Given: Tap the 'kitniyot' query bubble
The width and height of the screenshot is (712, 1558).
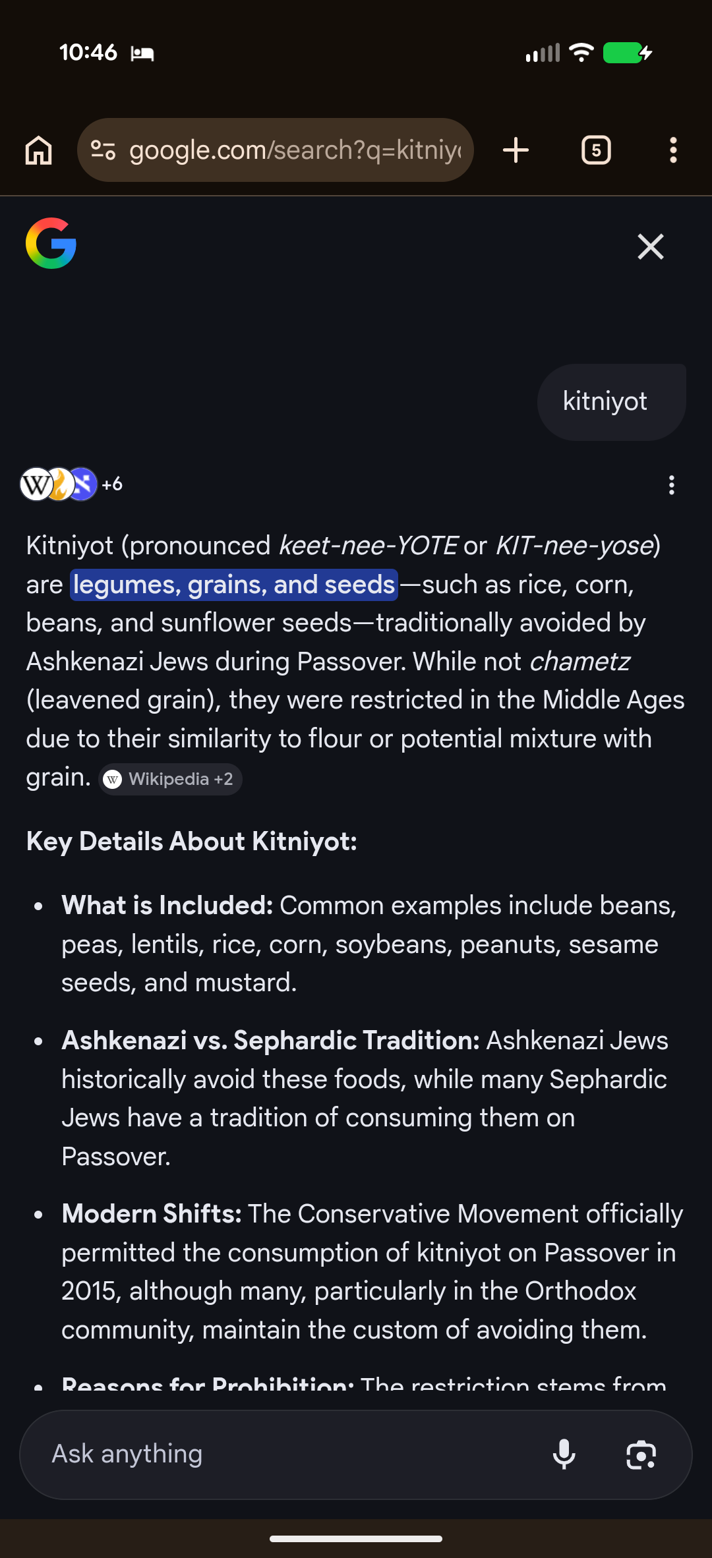Looking at the screenshot, I should (x=605, y=401).
